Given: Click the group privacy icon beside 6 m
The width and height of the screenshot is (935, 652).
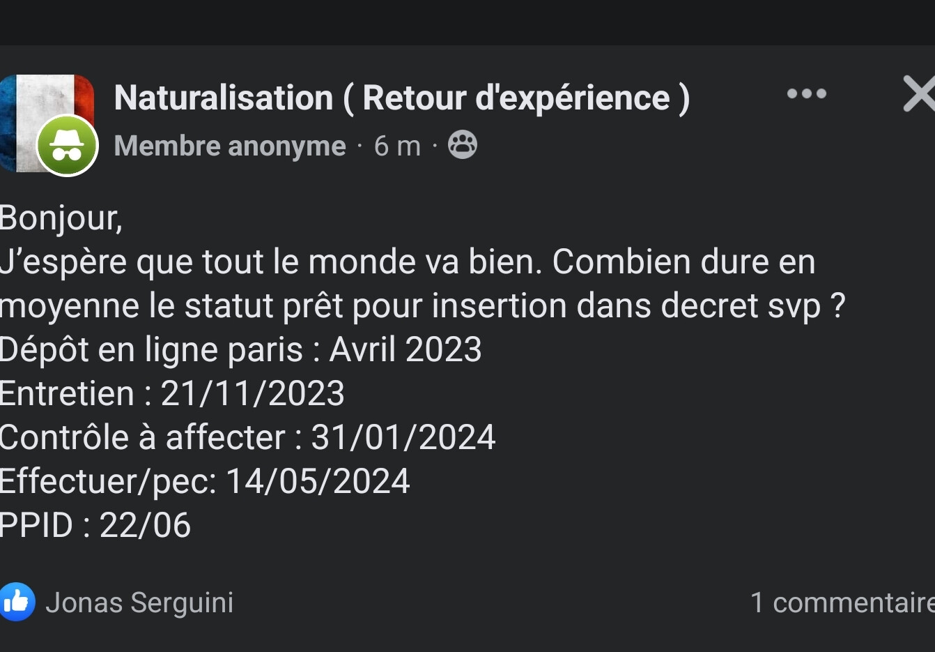Looking at the screenshot, I should [x=463, y=145].
